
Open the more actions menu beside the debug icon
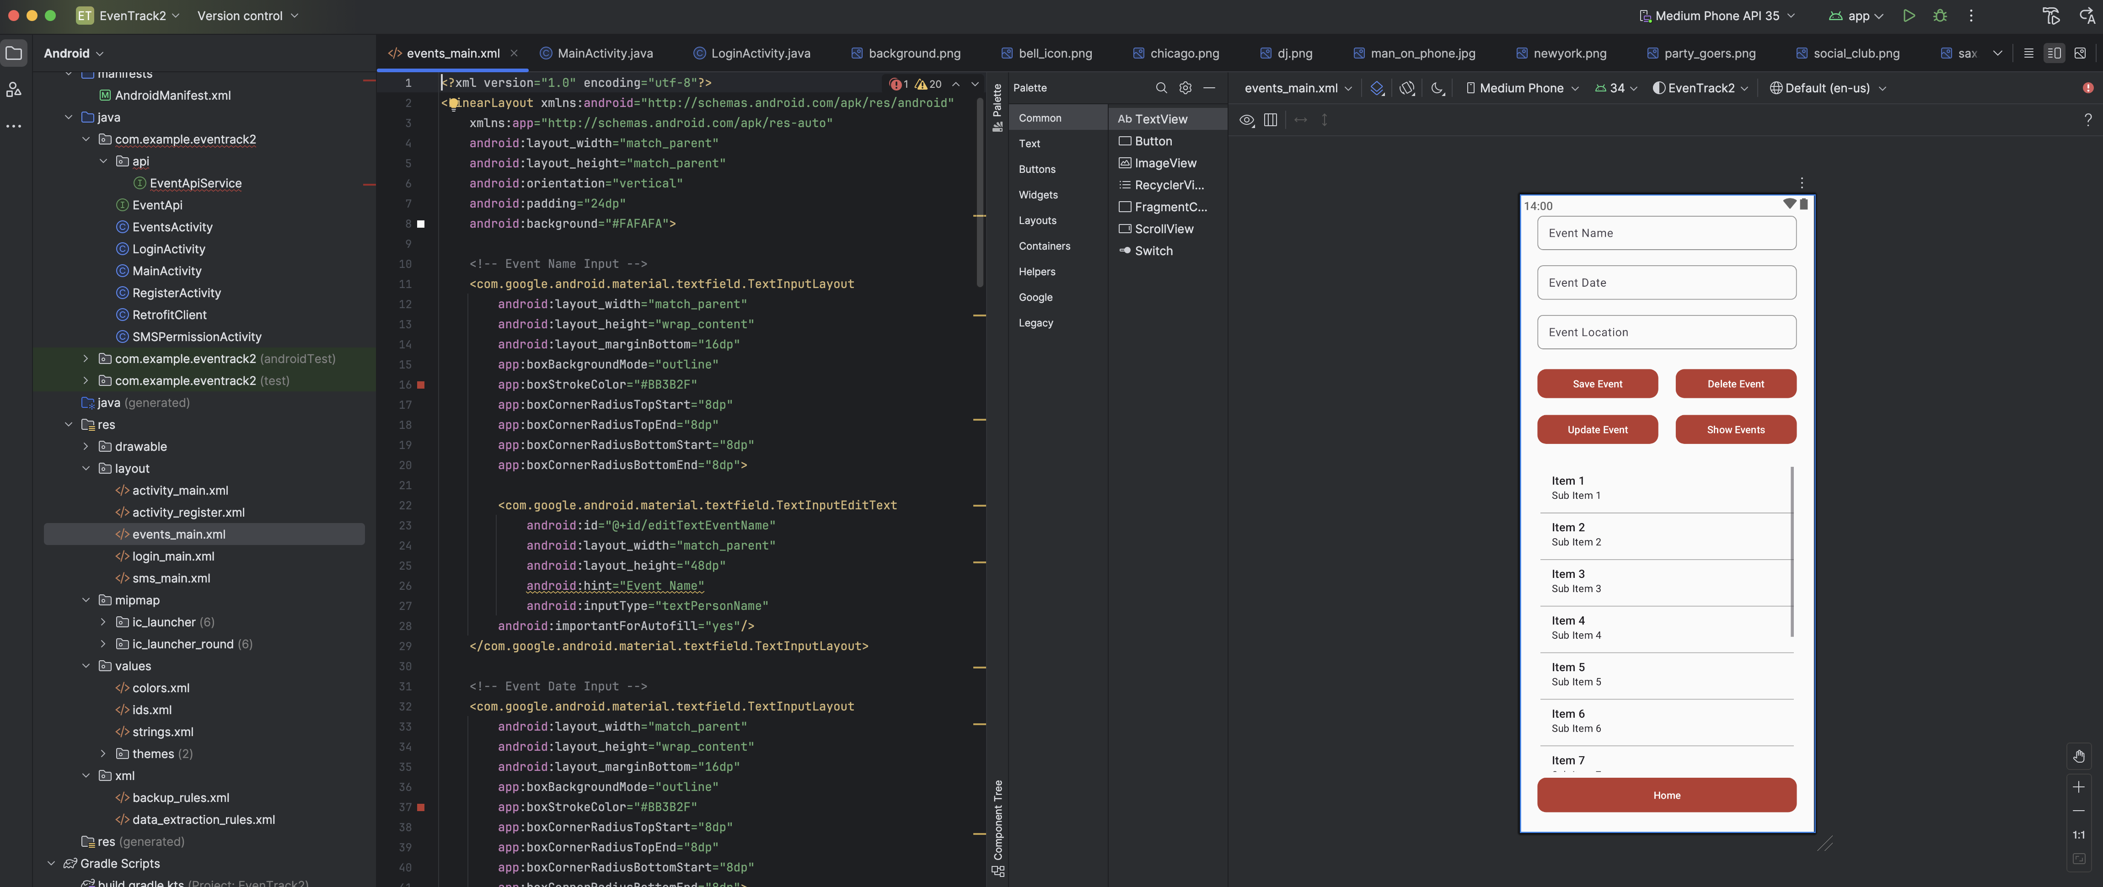[x=1971, y=16]
